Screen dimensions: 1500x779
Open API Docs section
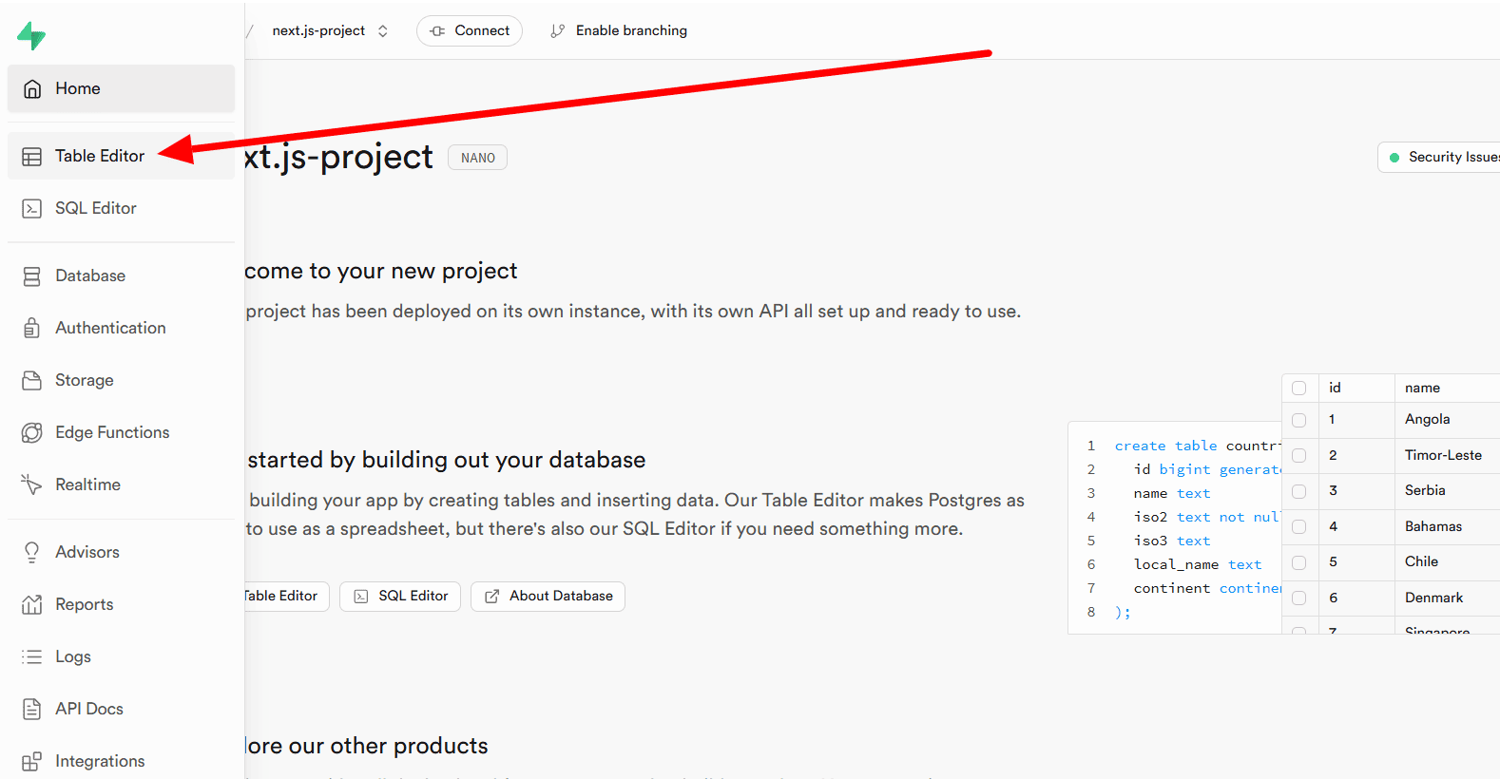121,709
